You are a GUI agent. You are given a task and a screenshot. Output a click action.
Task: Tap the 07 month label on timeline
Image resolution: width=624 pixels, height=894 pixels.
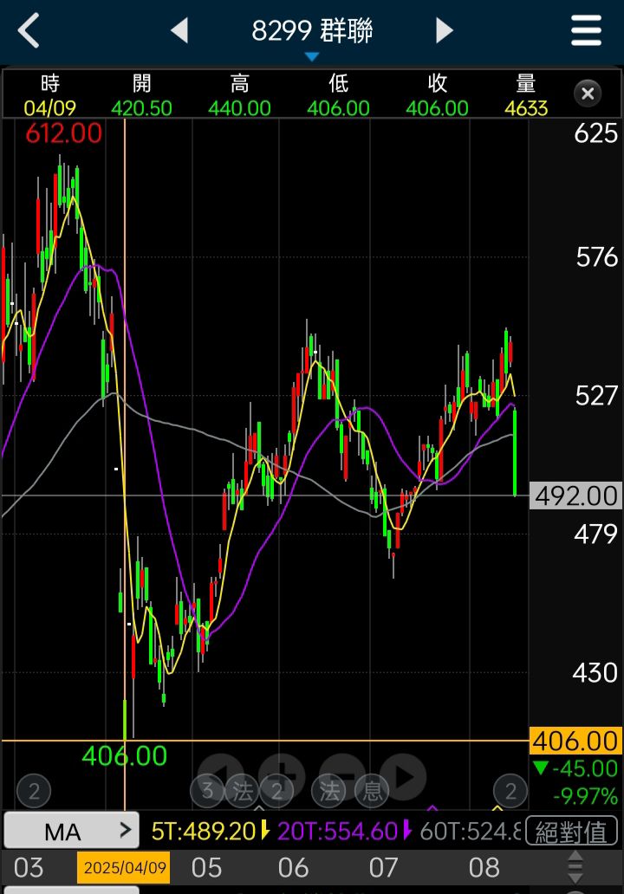point(383,867)
